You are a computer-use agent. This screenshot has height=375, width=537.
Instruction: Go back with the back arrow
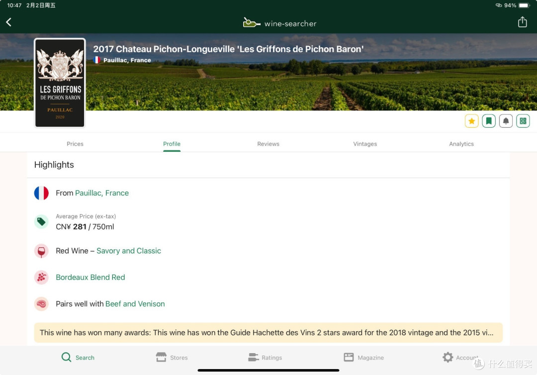click(9, 22)
